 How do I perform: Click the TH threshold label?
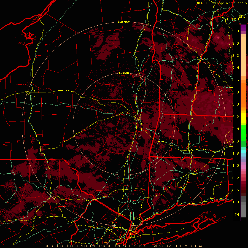[237, 215]
